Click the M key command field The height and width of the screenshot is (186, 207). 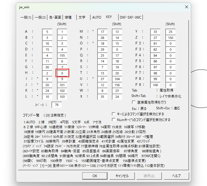[102, 32]
